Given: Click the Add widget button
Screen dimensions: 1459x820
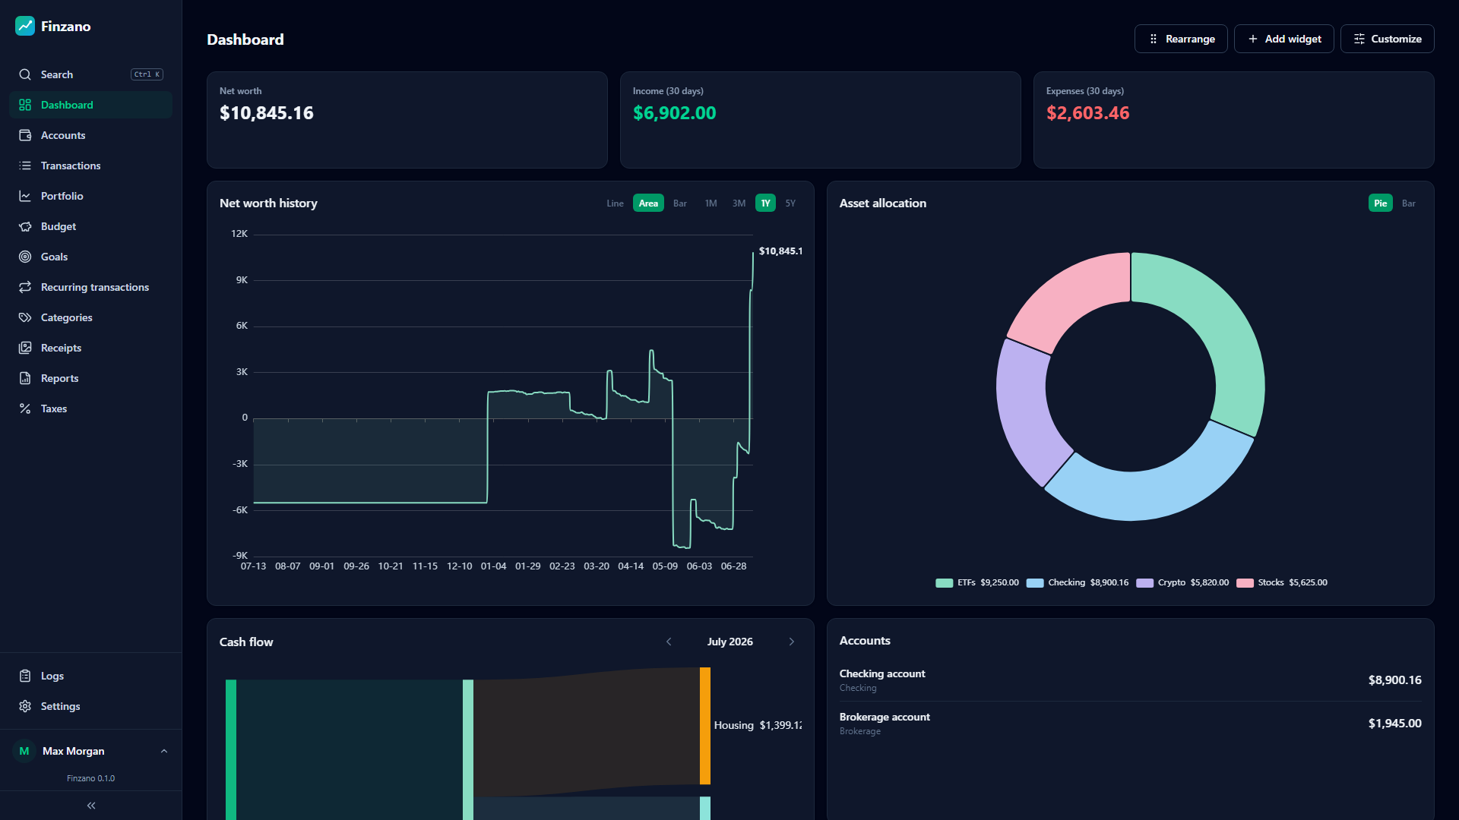Looking at the screenshot, I should click(1283, 39).
